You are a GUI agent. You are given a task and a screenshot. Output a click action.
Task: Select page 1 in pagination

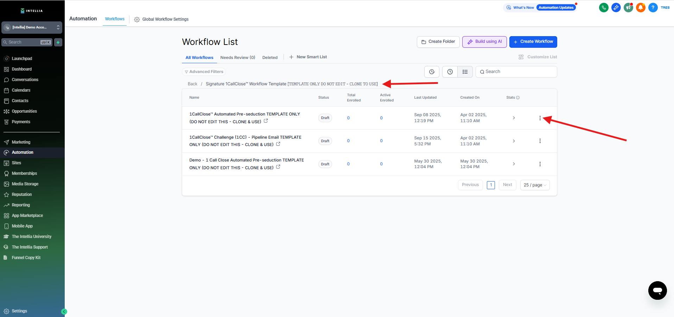491,185
